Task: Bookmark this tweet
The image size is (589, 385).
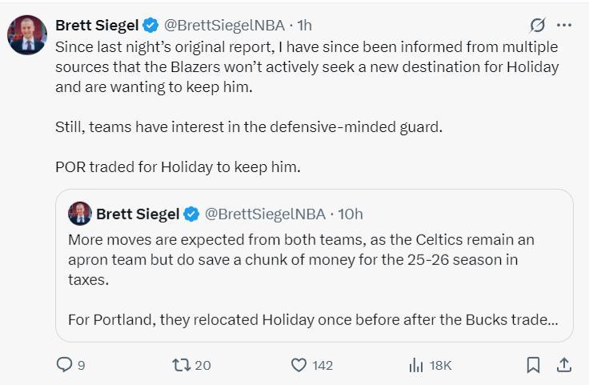Action: point(533,365)
